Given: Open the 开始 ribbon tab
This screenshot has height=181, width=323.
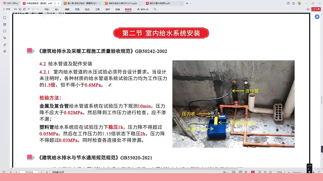Looking at the screenshot, I should pos(47,9).
